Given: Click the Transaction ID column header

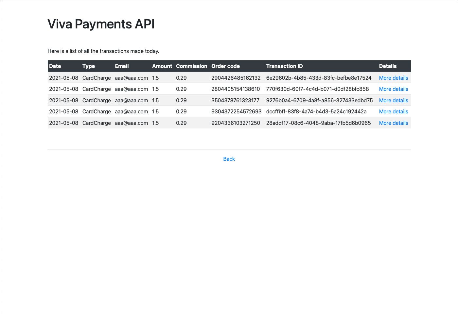Looking at the screenshot, I should tap(285, 66).
